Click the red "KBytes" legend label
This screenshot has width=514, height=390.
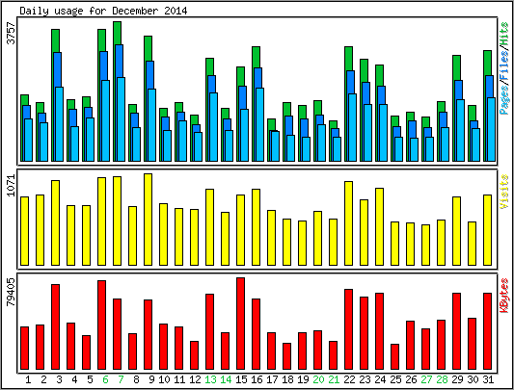pyautogui.click(x=504, y=296)
